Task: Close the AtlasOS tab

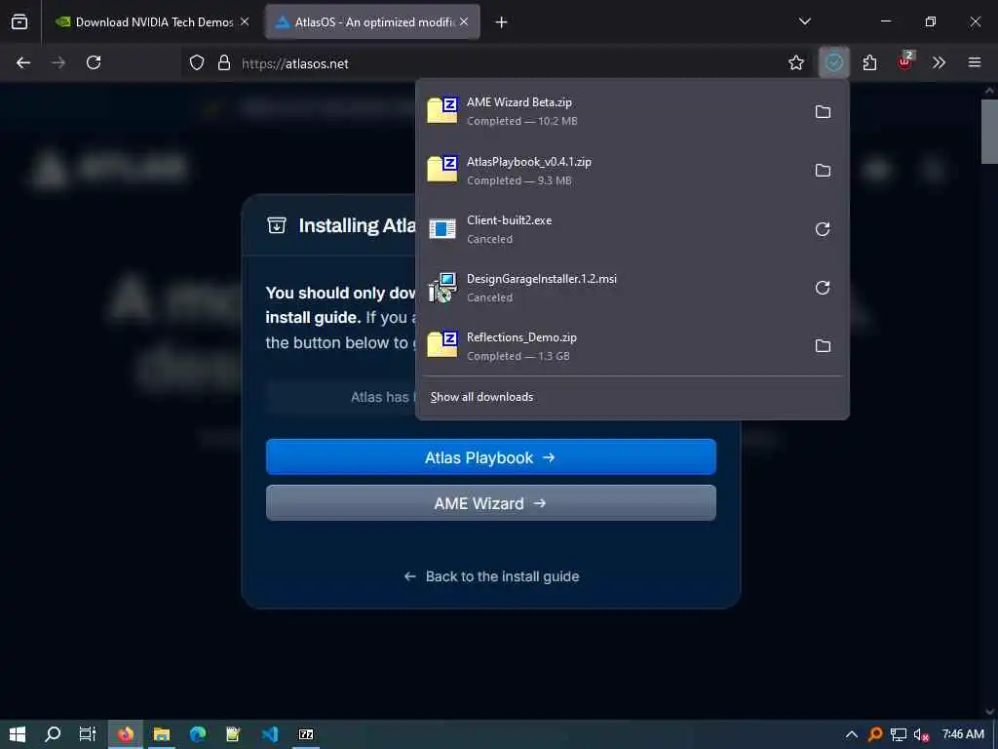Action: point(464,21)
